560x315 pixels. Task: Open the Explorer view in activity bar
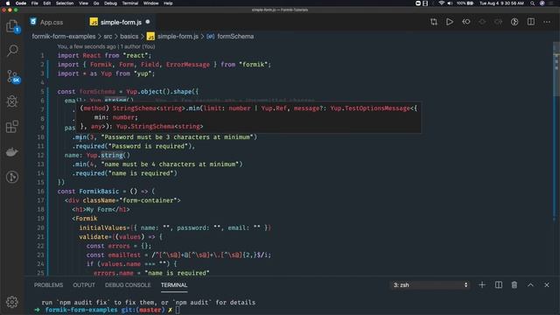click(x=12, y=25)
